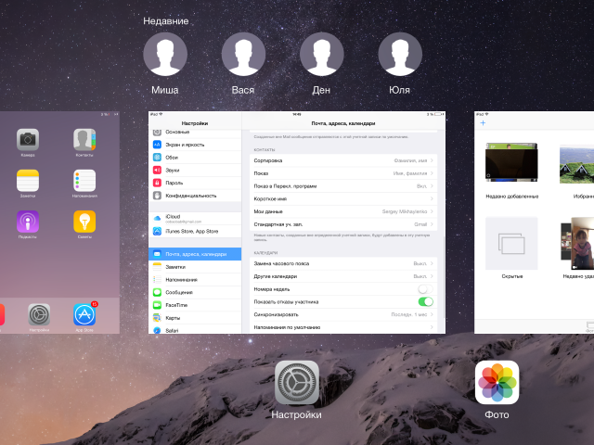Image resolution: width=594 pixels, height=445 pixels.
Task: Click the iTunes Store, App Store sidebar icon
Action: tap(157, 231)
